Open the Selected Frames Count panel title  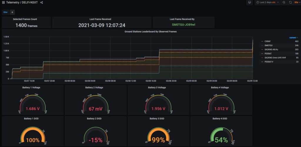[x=25, y=19]
